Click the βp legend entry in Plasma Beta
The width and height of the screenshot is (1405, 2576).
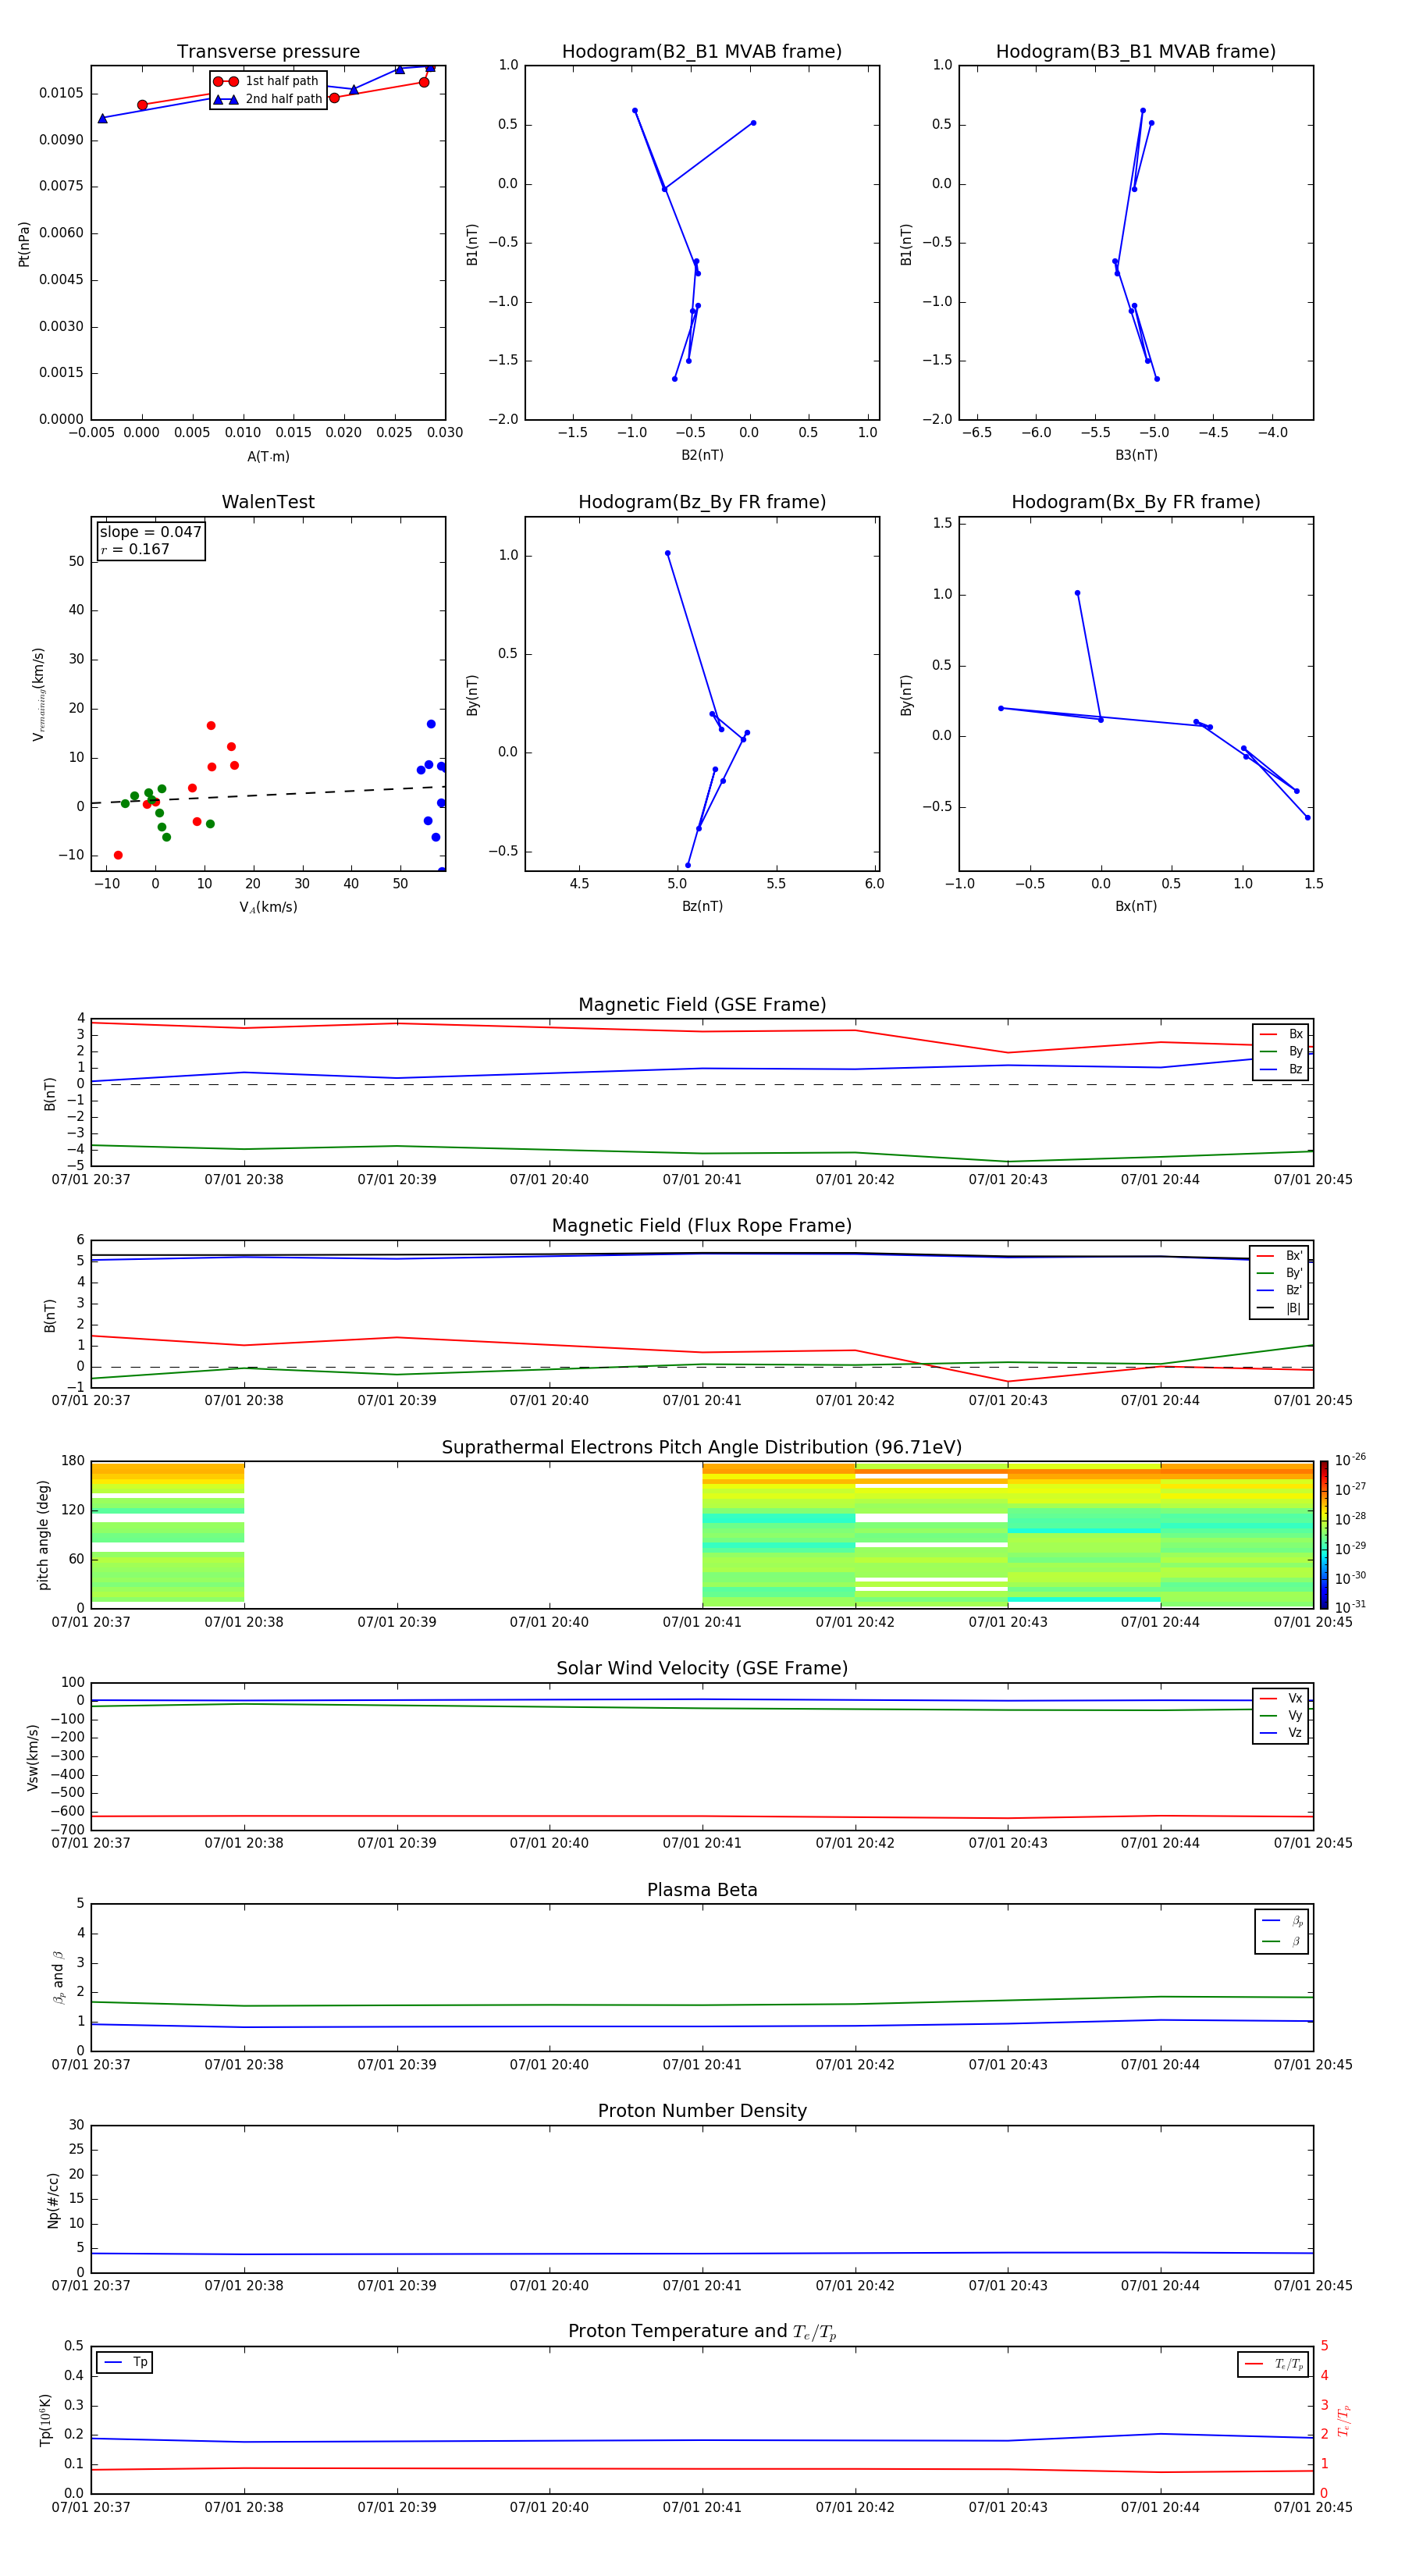pyautogui.click(x=1282, y=1921)
